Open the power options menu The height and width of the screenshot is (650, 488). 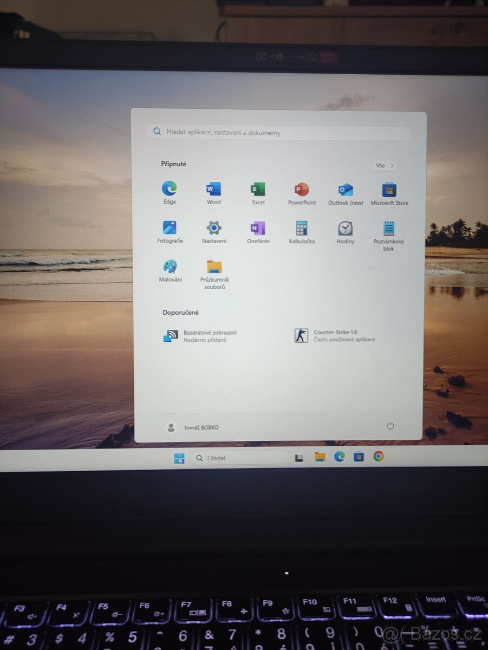click(390, 426)
